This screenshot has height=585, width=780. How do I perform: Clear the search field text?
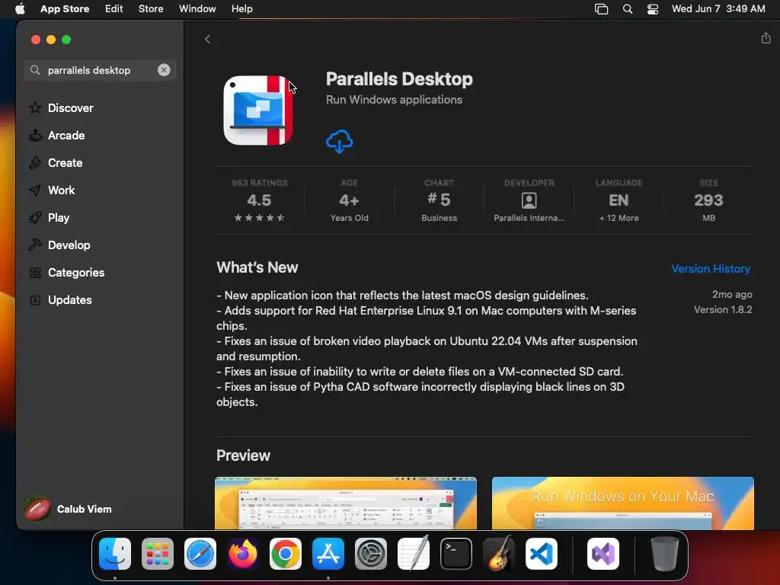164,70
